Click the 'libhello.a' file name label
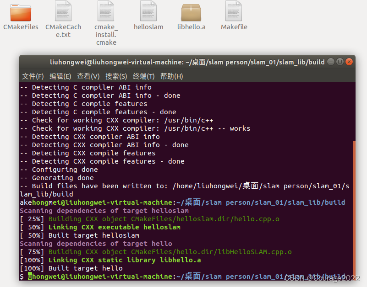This screenshot has height=287, width=367. pyautogui.click(x=191, y=27)
